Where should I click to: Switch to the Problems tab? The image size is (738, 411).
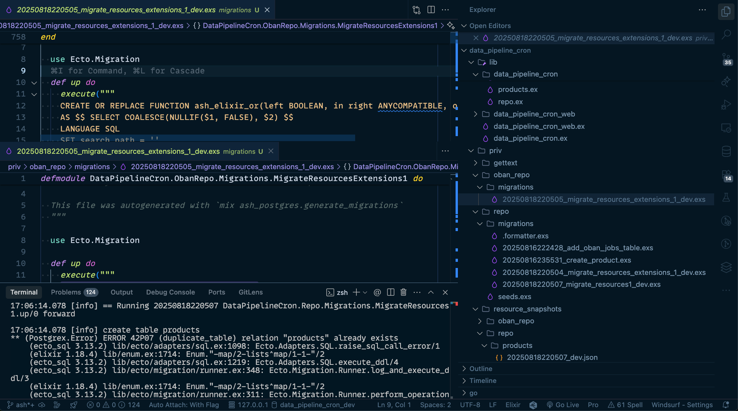tap(66, 292)
